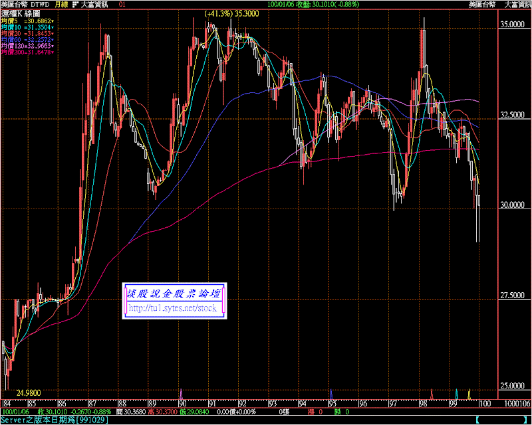Open the 均價200 moving average dropdown arrow
The height and width of the screenshot is (425, 532).
point(53,52)
